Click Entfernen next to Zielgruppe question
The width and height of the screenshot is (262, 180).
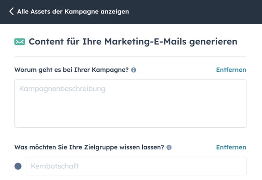point(231,147)
